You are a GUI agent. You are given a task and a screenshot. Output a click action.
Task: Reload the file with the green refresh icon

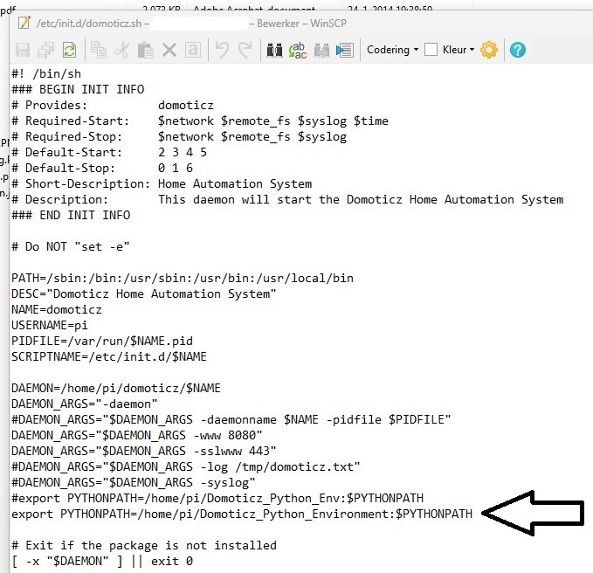point(69,50)
